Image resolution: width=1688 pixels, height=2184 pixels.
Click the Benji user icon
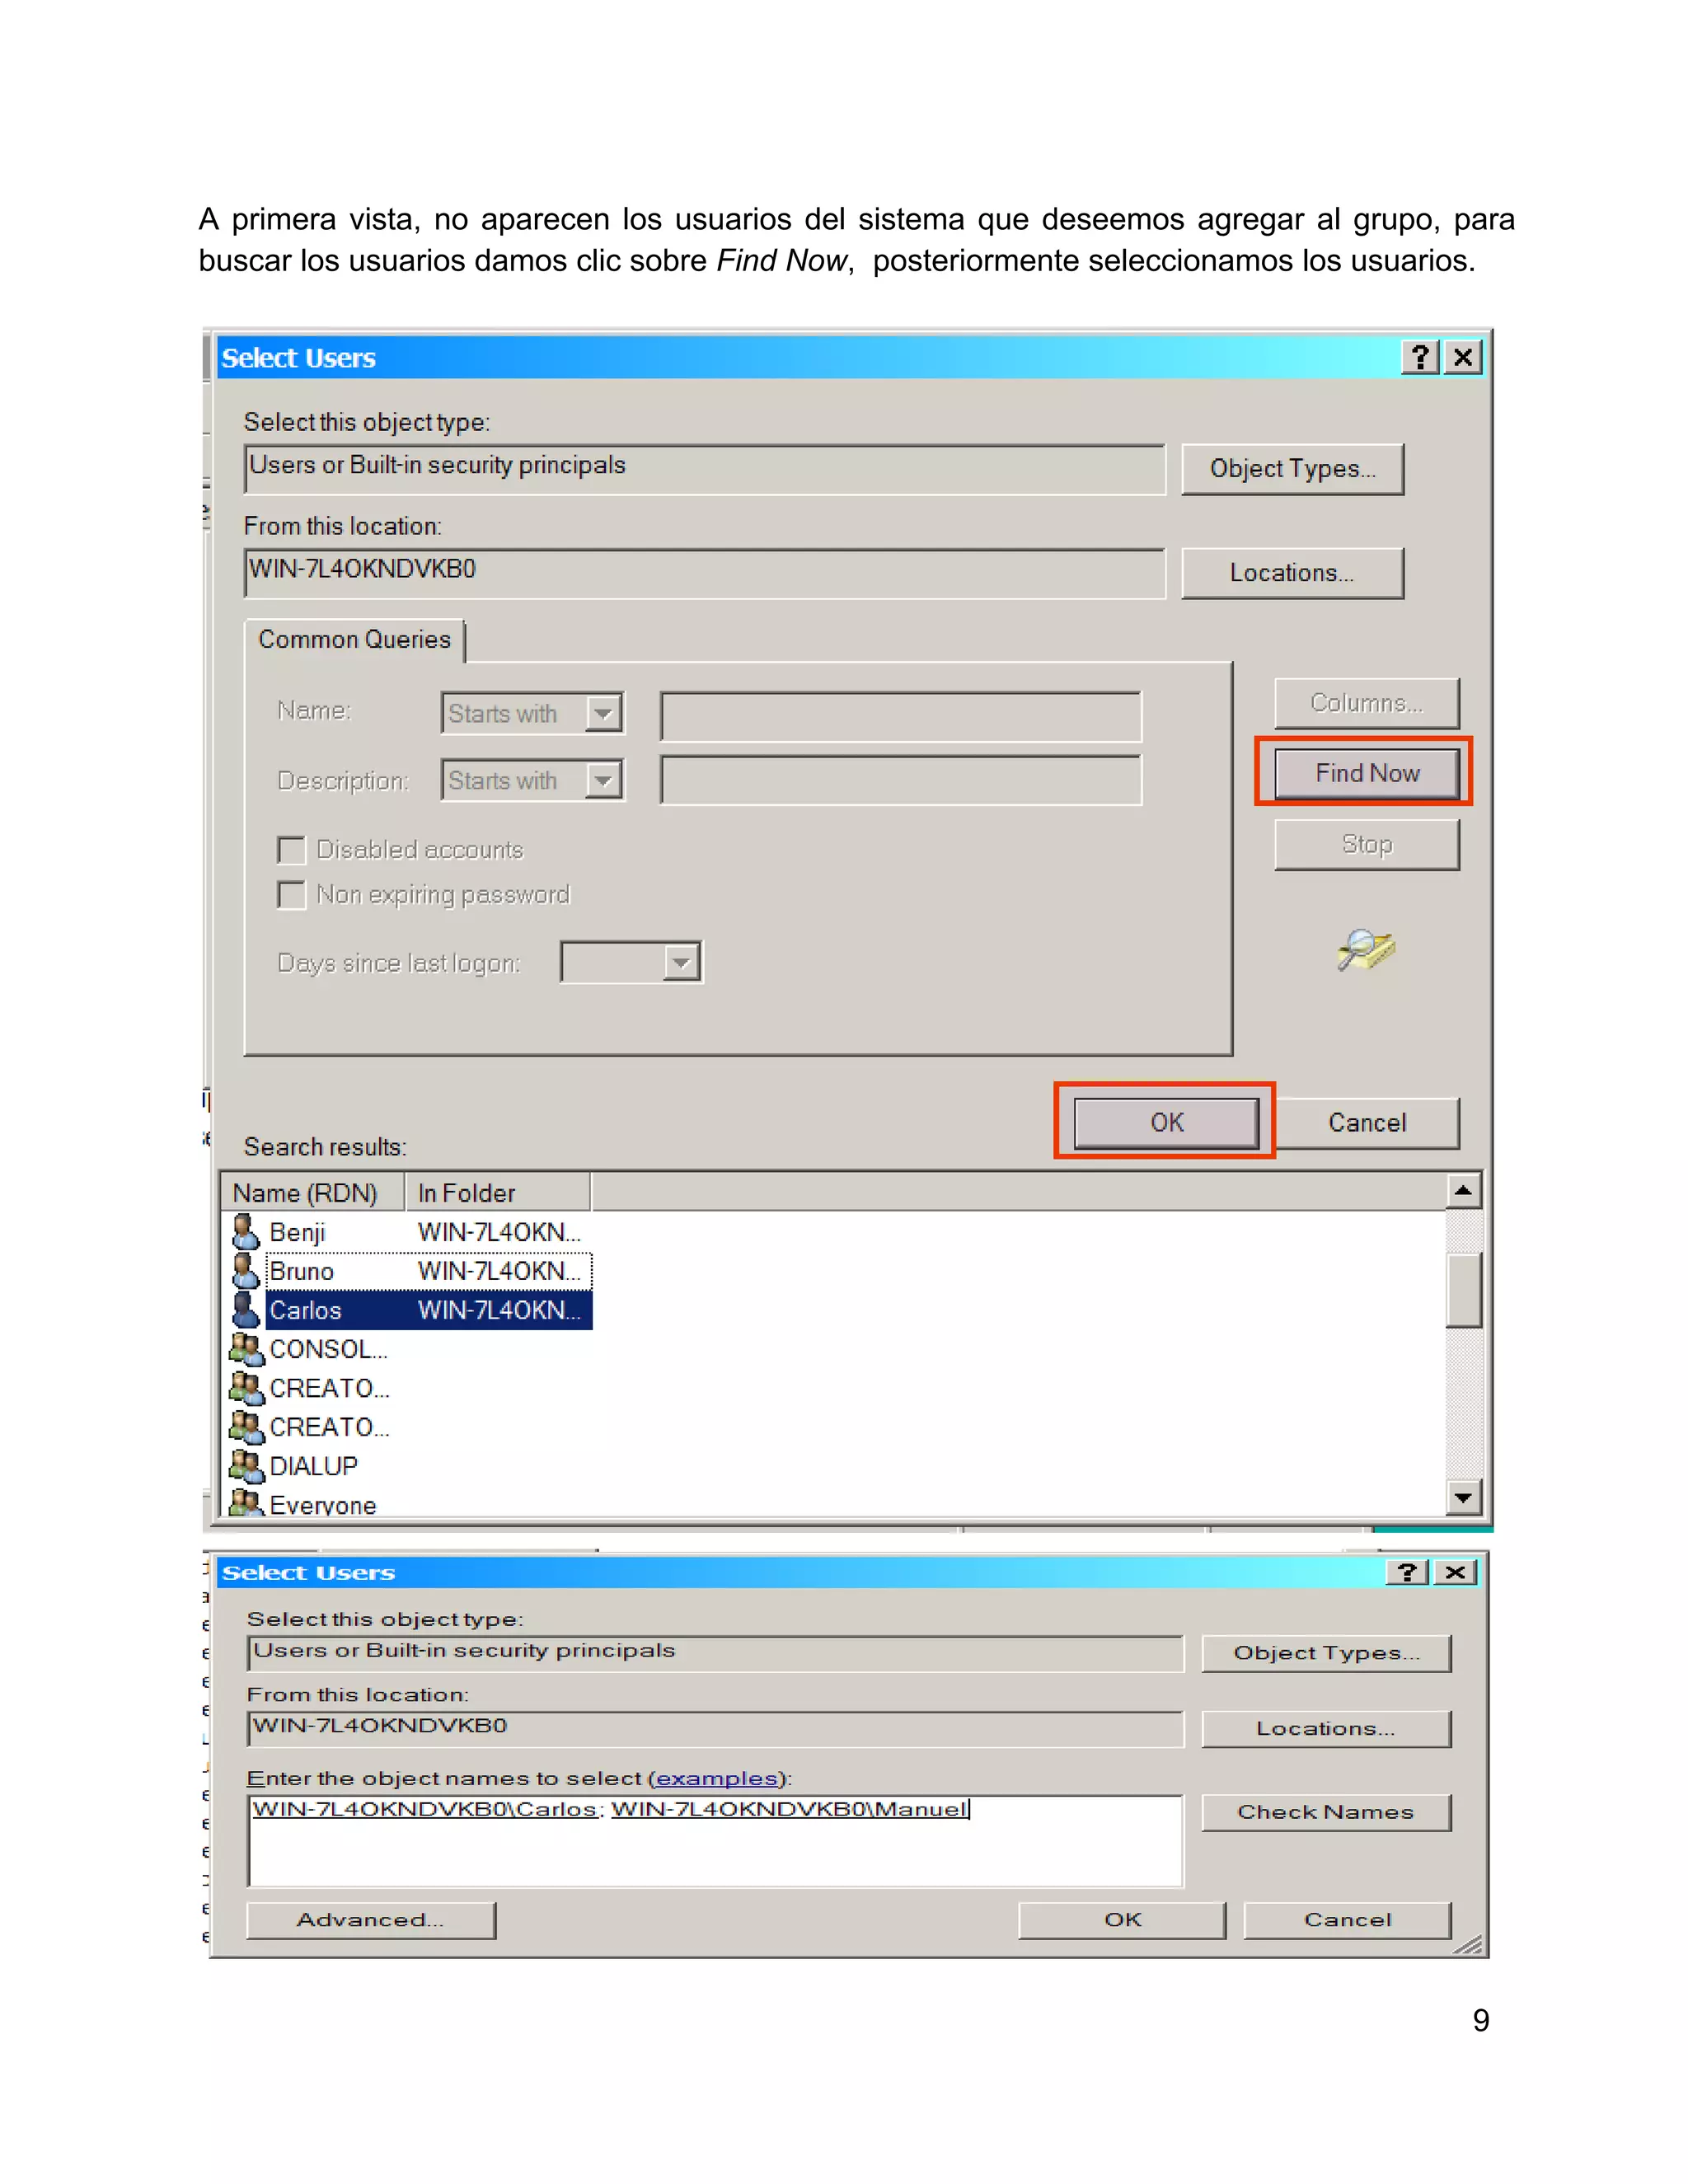(245, 1231)
